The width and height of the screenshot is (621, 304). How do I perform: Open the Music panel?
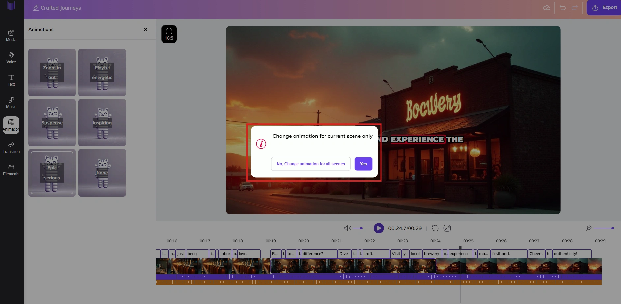tap(11, 103)
